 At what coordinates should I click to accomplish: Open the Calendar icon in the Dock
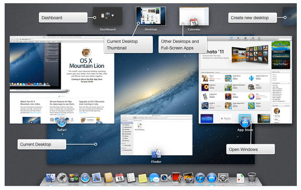click(x=119, y=177)
